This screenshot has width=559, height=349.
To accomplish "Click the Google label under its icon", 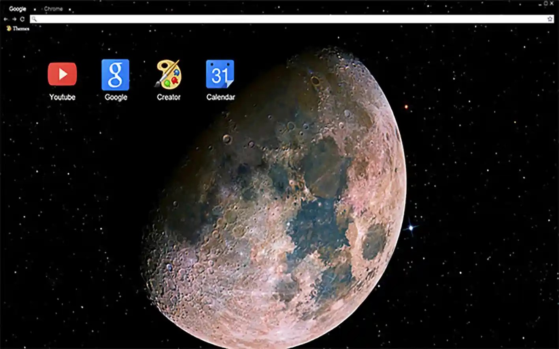I will (115, 97).
